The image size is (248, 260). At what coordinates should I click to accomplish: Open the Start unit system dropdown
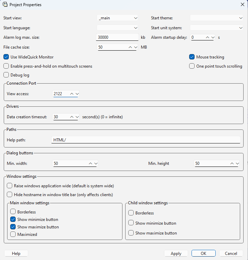pos(241,28)
